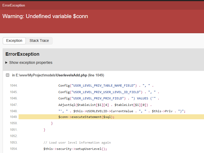This screenshot has height=153, width=204.
Task: Click the USER_LEVEL_PRIV_TABLE_NAME_FIELD string
Action: (x=104, y=86)
